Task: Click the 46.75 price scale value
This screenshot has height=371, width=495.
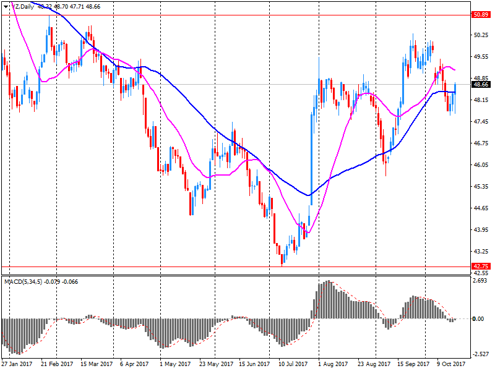Action: (481, 143)
